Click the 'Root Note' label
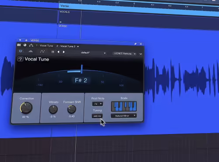The width and height of the screenshot is (219, 162). [x=98, y=99]
